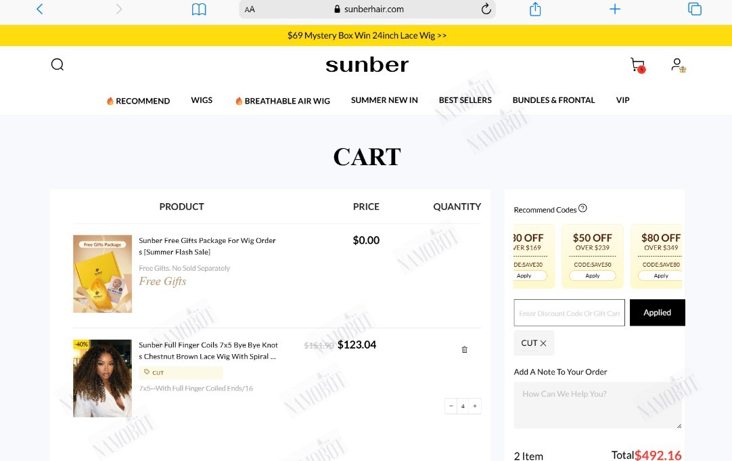The height and width of the screenshot is (461, 732).
Task: Open the SUMMER NEW IN menu
Action: pyautogui.click(x=384, y=100)
